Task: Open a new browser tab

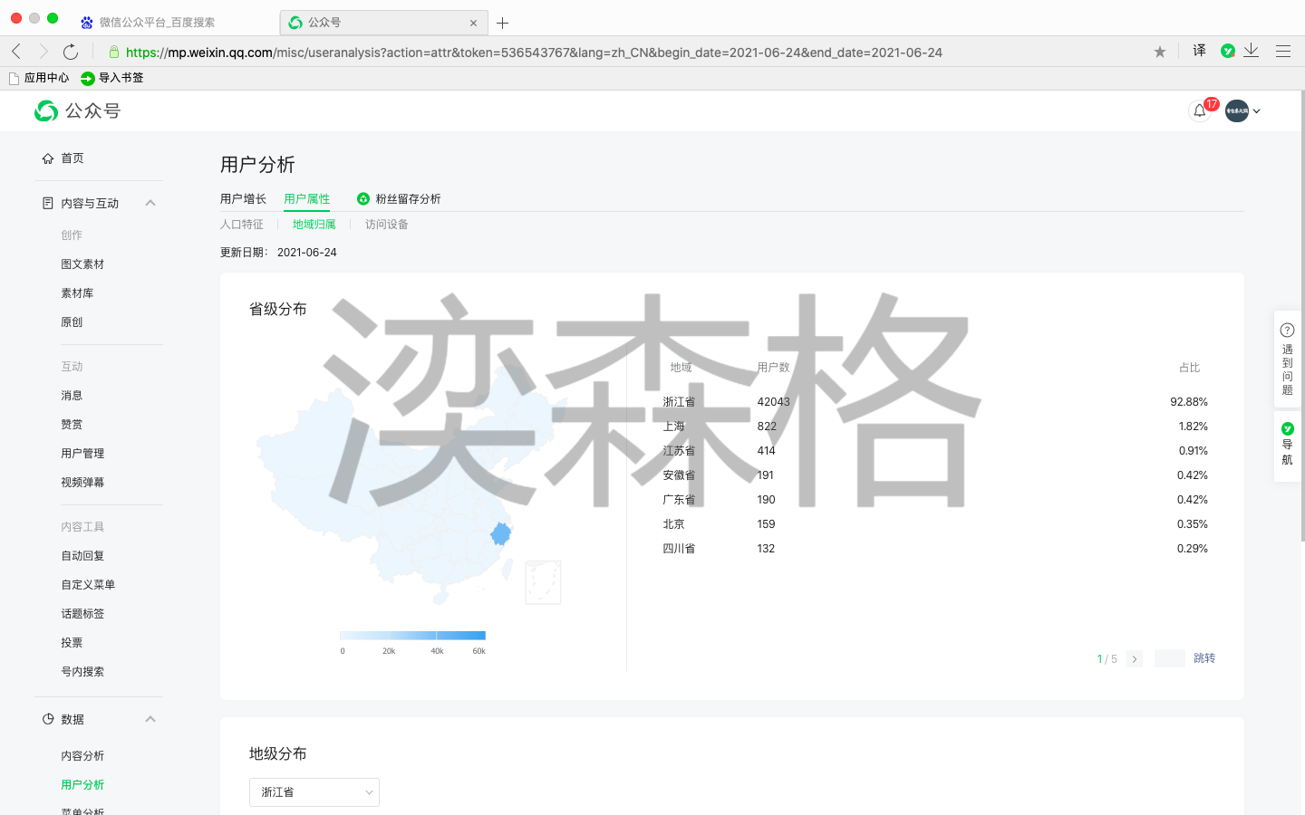Action: (503, 23)
